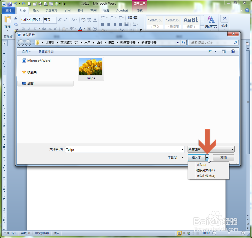Switch to the 引用 tab
The image size is (252, 238).
[x=68, y=10]
